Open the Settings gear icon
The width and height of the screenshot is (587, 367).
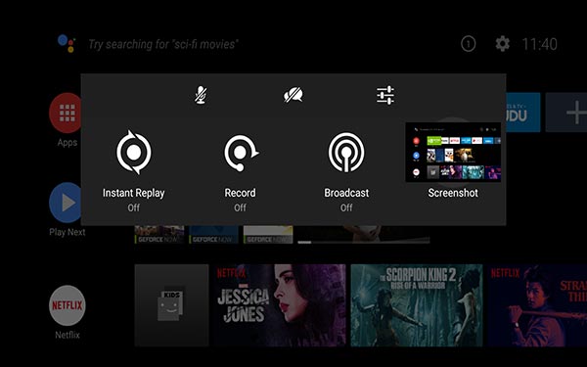[x=503, y=44]
